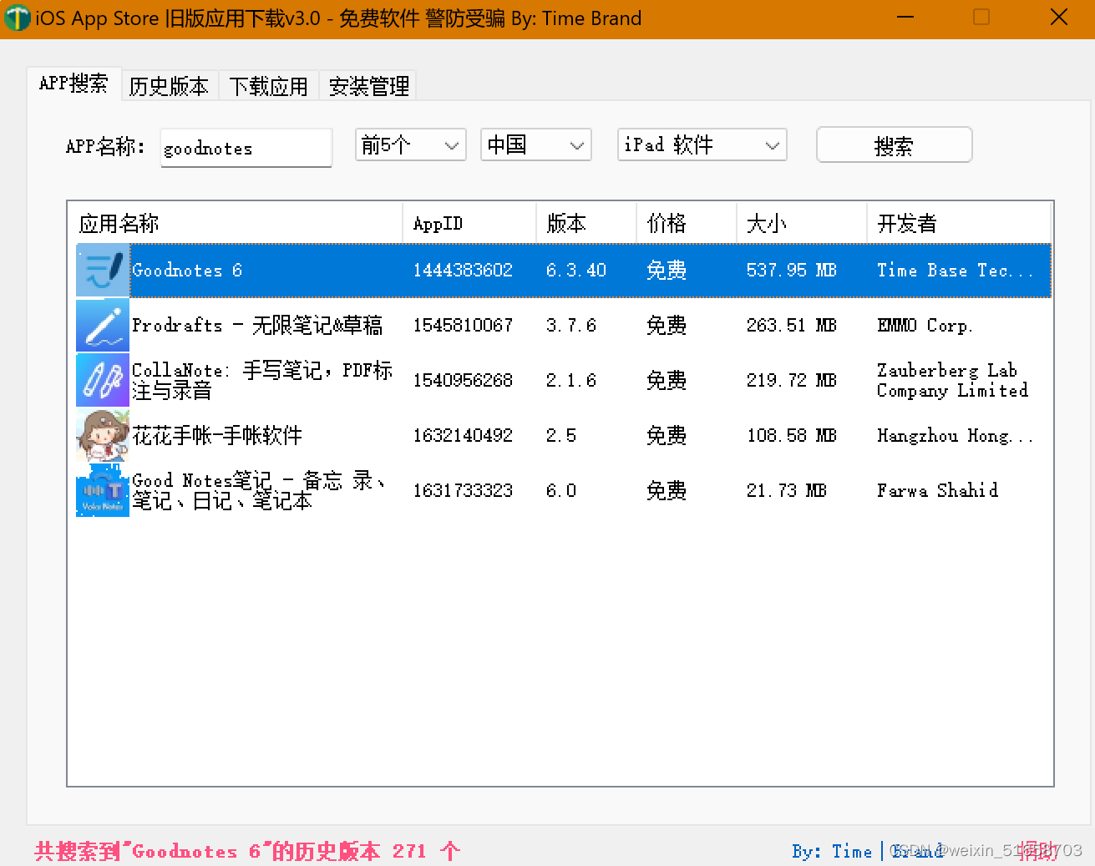The image size is (1095, 866).
Task: Sort by 版本 column header
Action: tap(586, 223)
